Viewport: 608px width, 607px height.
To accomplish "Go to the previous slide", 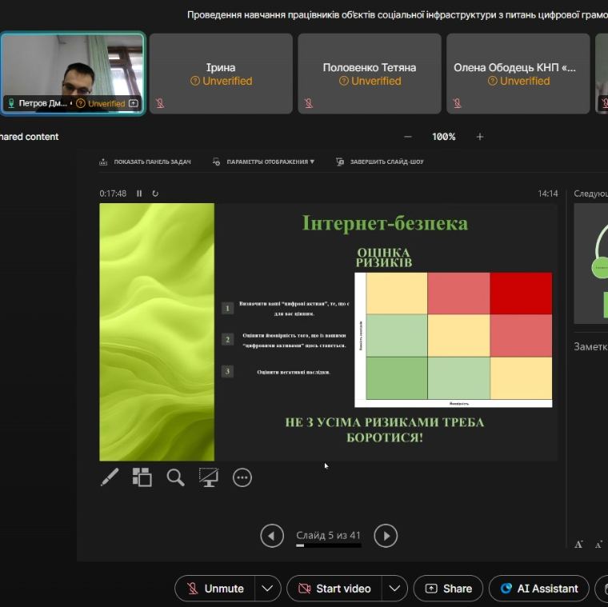I will coord(272,536).
